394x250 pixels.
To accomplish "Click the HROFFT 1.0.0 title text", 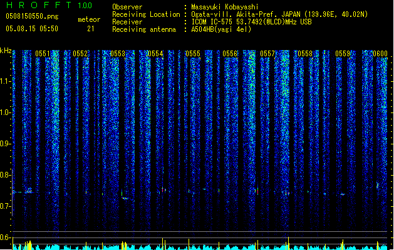I will pyautogui.click(x=49, y=5).
